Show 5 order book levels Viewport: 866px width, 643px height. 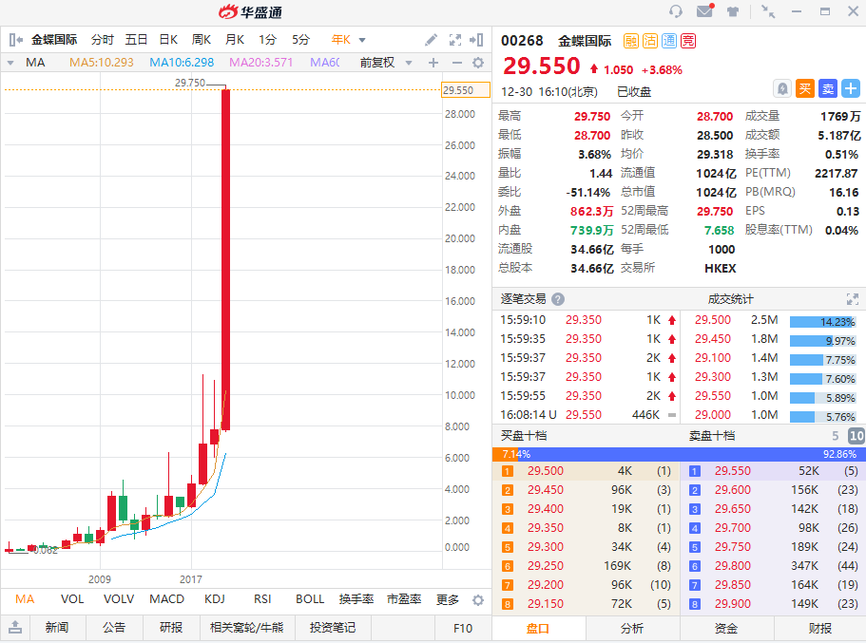click(835, 436)
